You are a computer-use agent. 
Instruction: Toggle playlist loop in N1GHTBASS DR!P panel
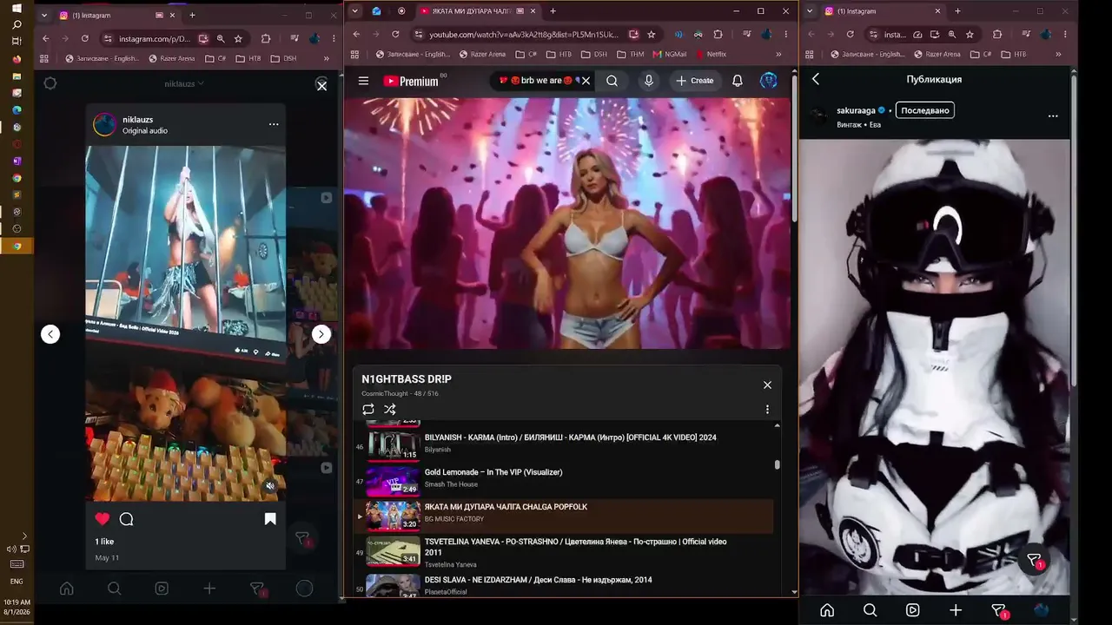(x=368, y=410)
